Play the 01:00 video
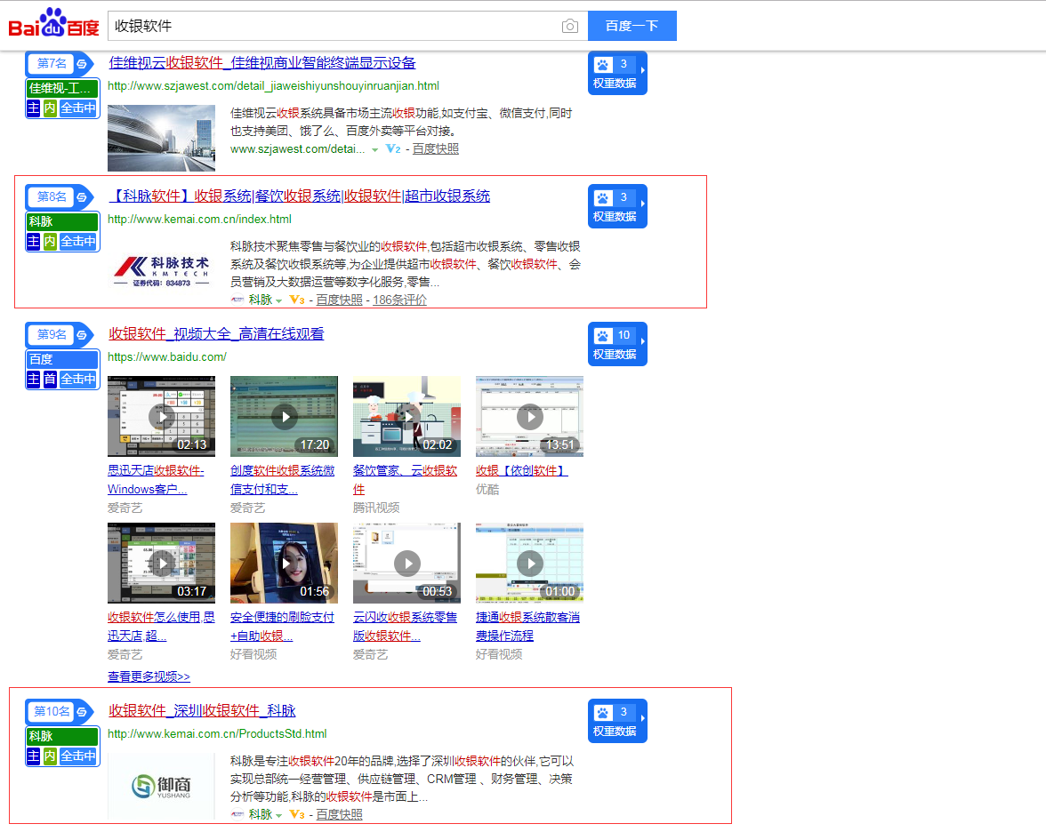The height and width of the screenshot is (832, 1046). point(530,564)
